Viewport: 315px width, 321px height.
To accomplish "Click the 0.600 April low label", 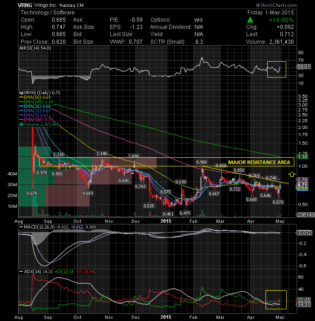I will pos(252,199).
